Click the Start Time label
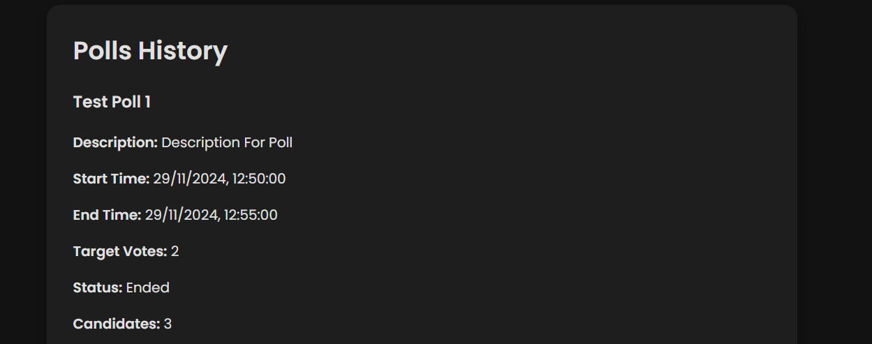 point(111,179)
